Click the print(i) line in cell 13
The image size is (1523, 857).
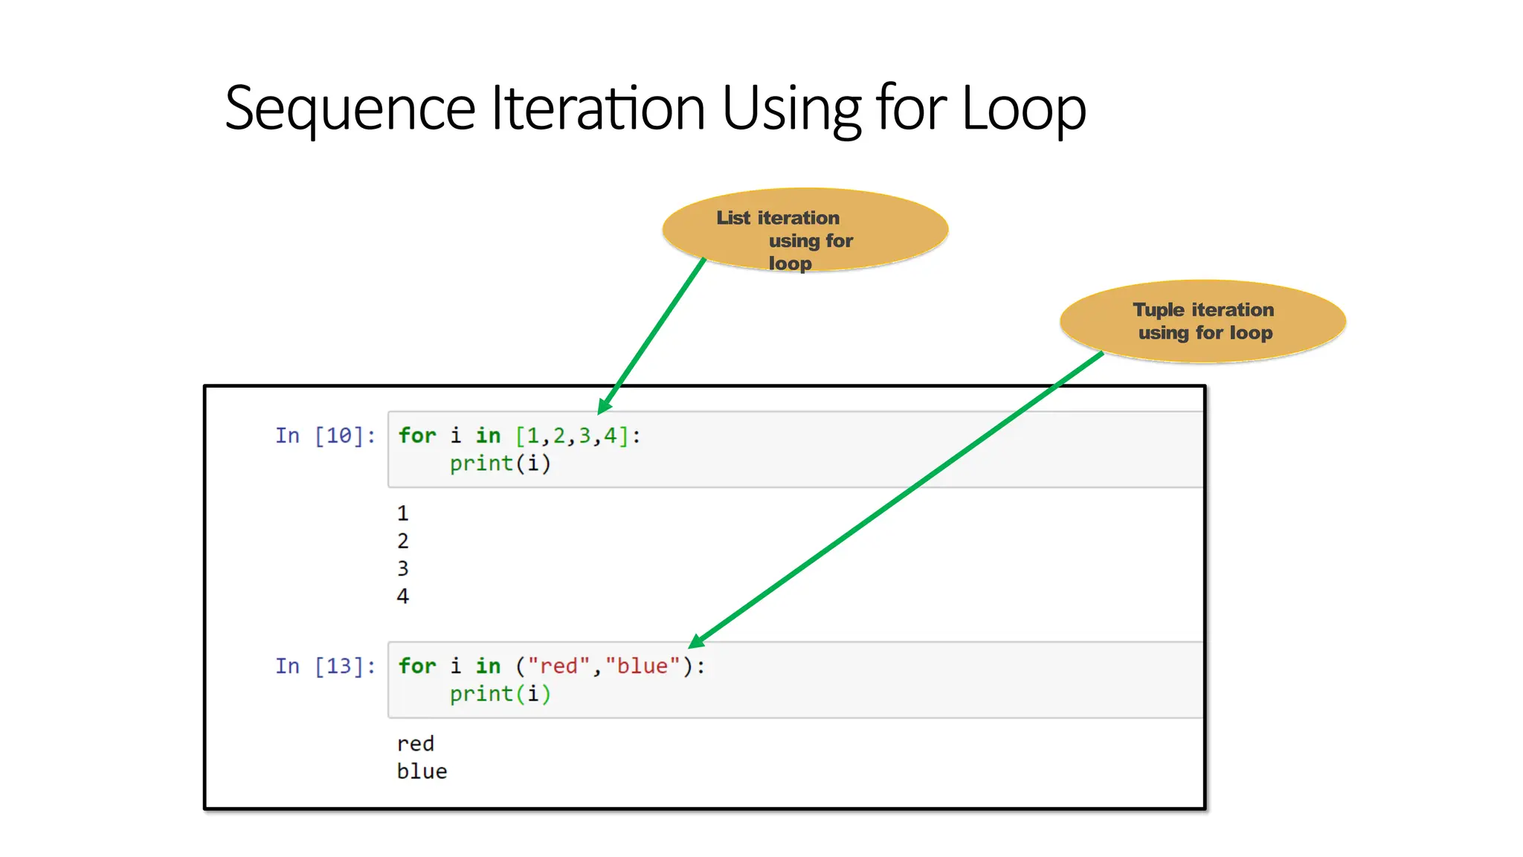(500, 694)
